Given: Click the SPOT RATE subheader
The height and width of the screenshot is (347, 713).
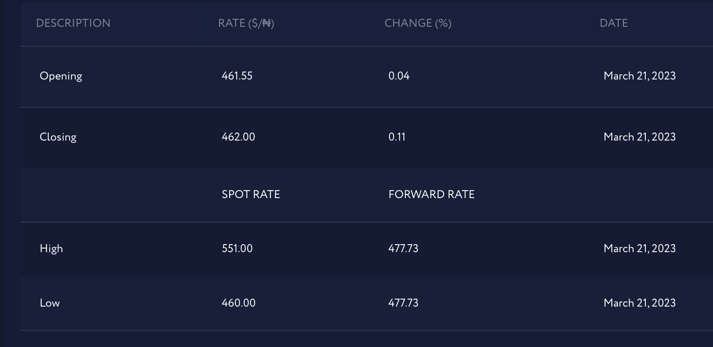Looking at the screenshot, I should [251, 195].
